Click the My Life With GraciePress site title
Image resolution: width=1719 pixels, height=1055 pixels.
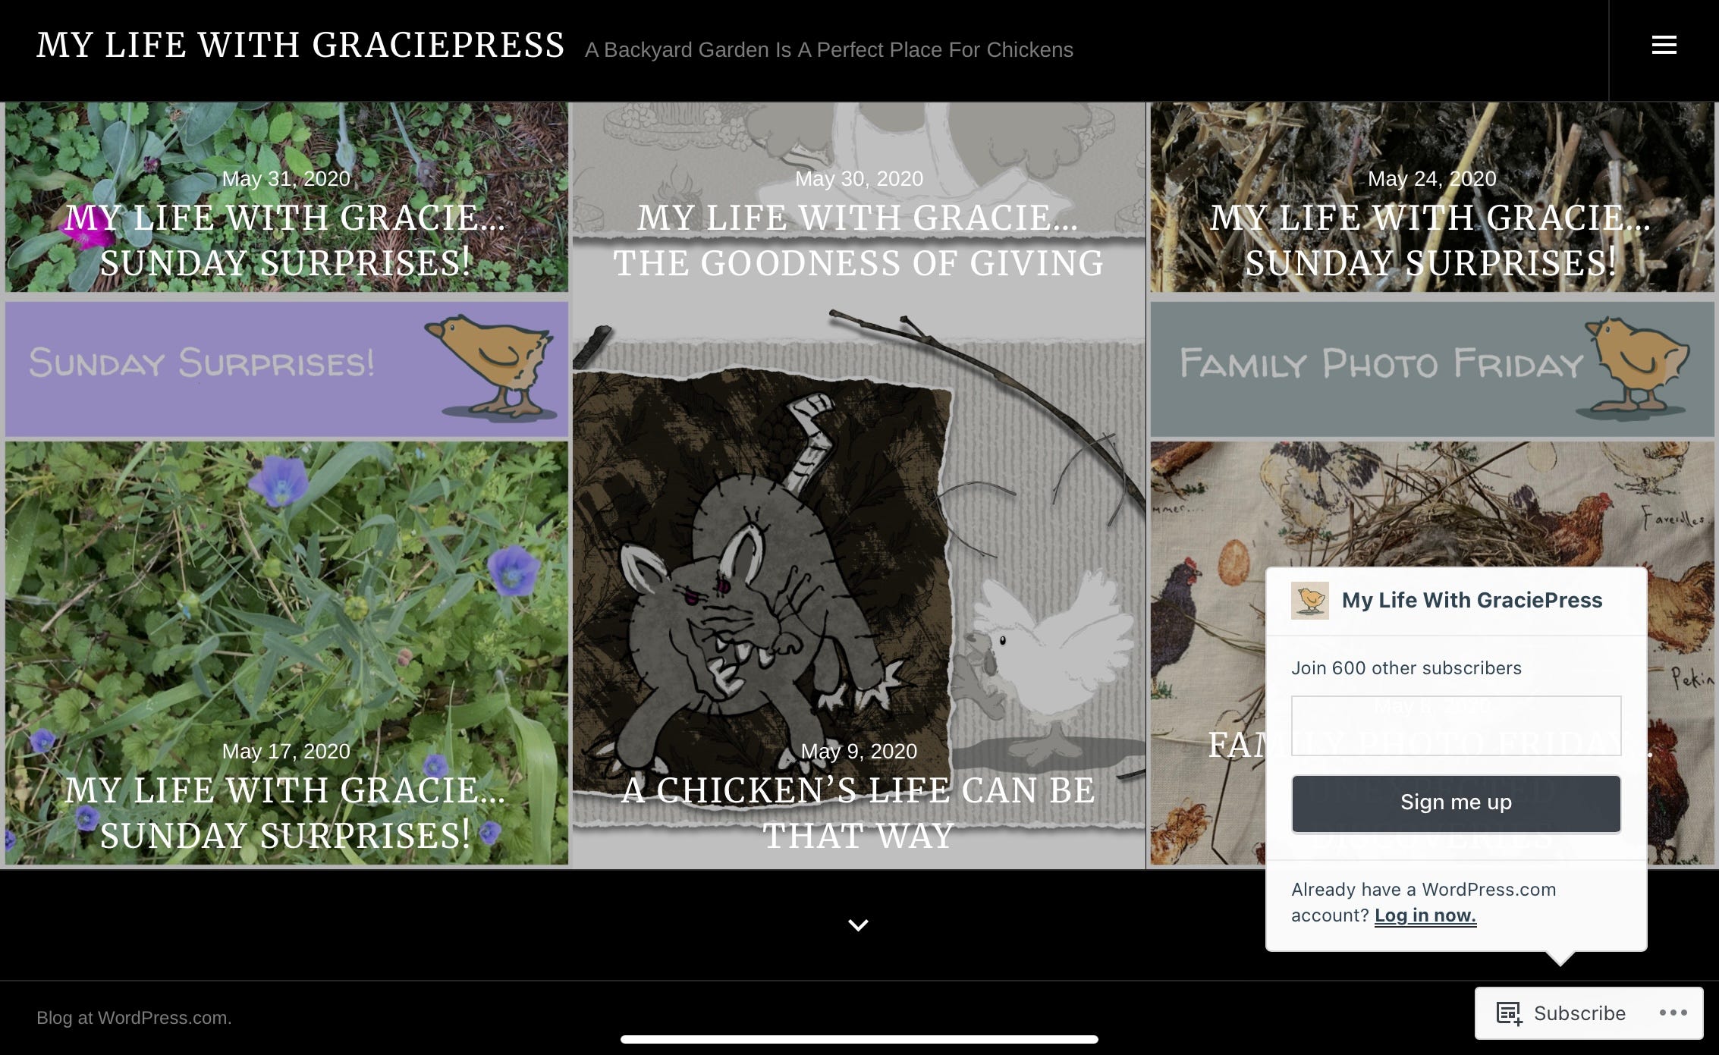click(x=300, y=45)
